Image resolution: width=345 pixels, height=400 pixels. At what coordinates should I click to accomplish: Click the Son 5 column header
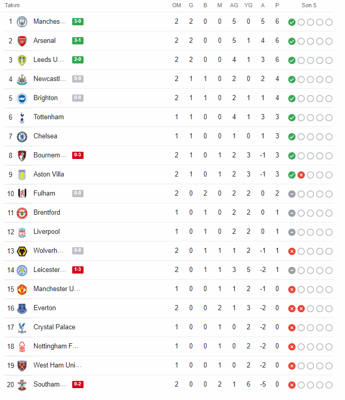click(x=309, y=5)
